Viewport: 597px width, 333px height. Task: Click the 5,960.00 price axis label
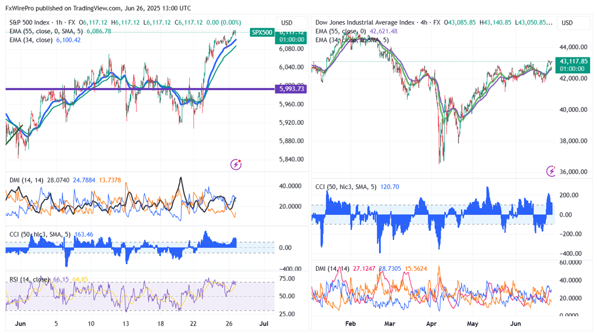291,104
